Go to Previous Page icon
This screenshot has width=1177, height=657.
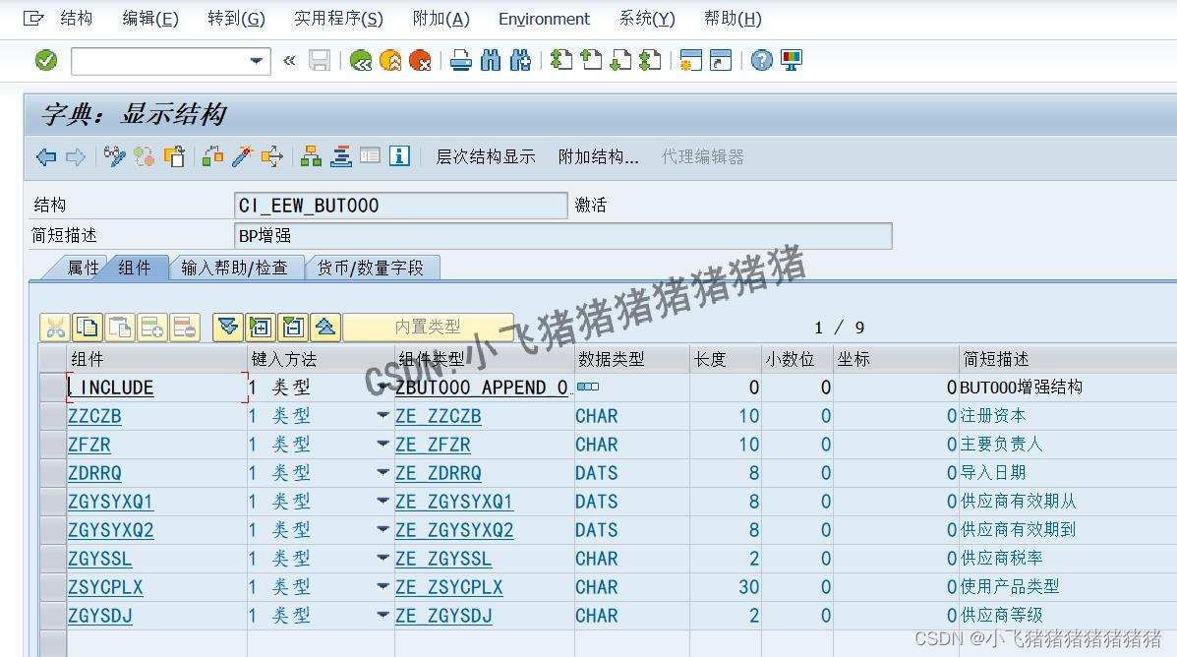[x=591, y=60]
